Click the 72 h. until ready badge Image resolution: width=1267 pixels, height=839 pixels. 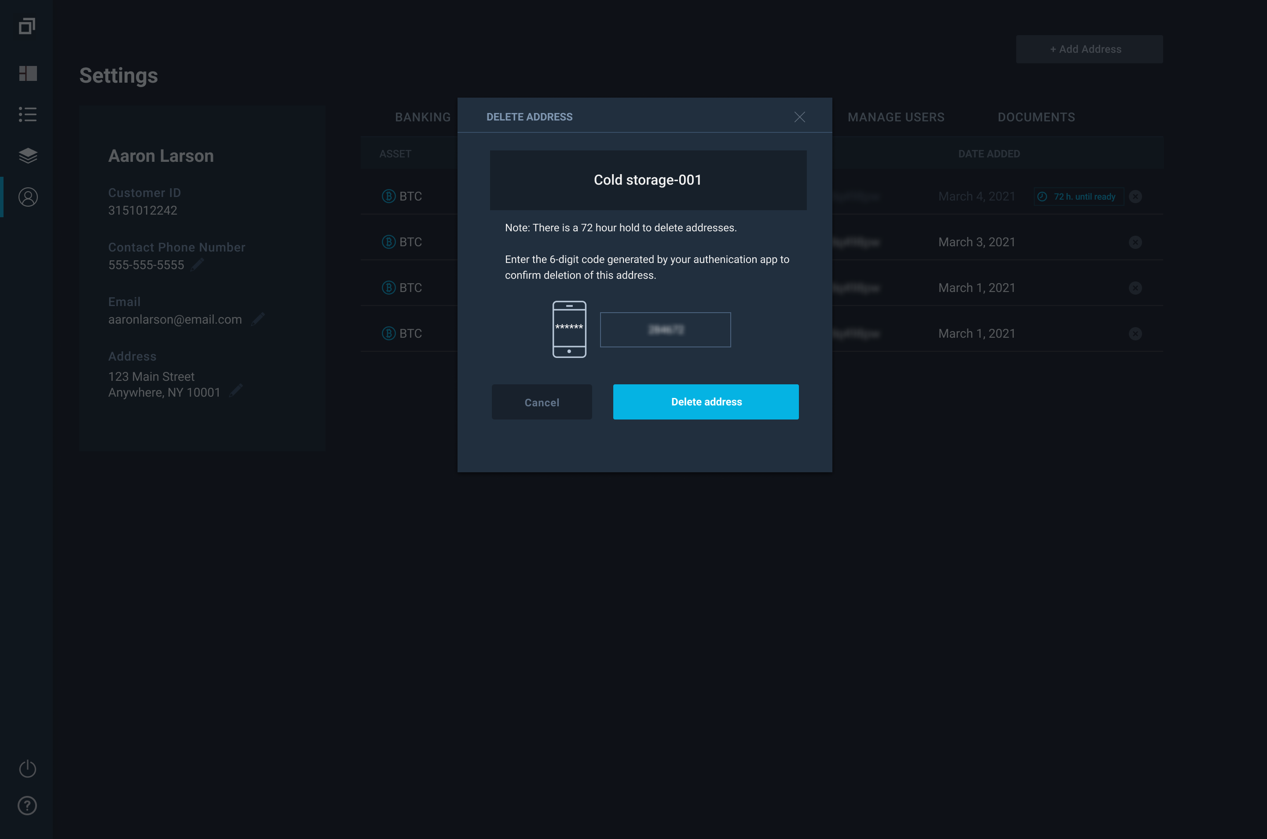(x=1079, y=197)
